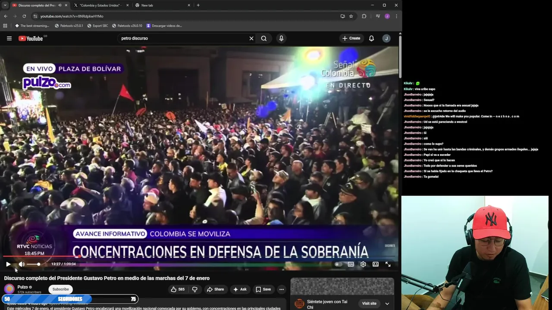Switch to the 'New tab' browser tab
Screen dimensions: 552x310
pyautogui.click(x=147, y=5)
